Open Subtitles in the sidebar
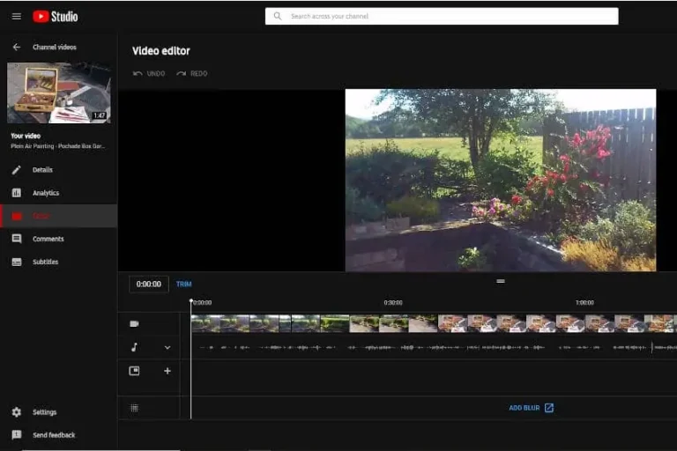Screen dimensions: 677x451 (x=46, y=262)
